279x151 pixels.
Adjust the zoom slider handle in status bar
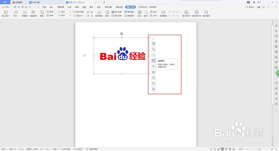(x=259, y=149)
